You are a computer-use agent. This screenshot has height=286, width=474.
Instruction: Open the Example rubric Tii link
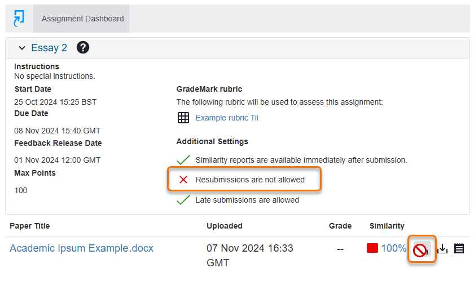227,118
